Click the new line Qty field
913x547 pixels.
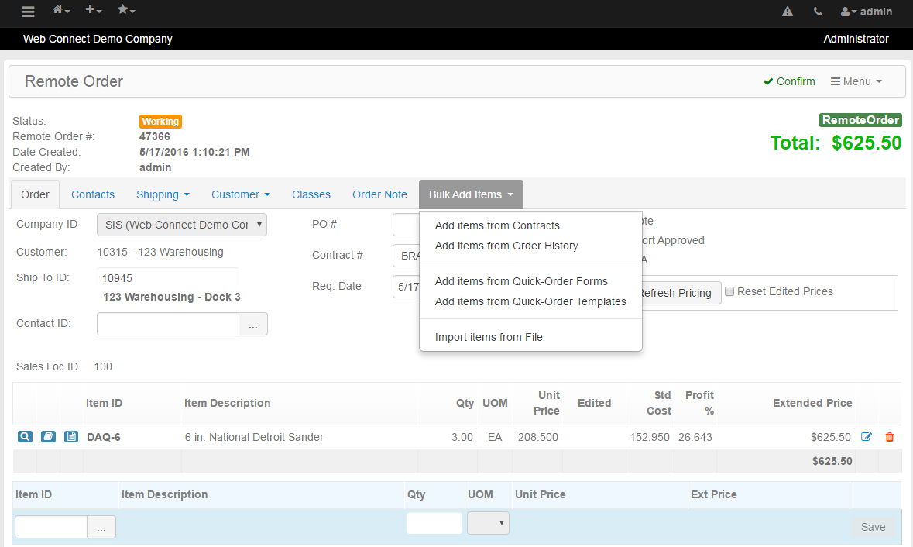[x=434, y=523]
